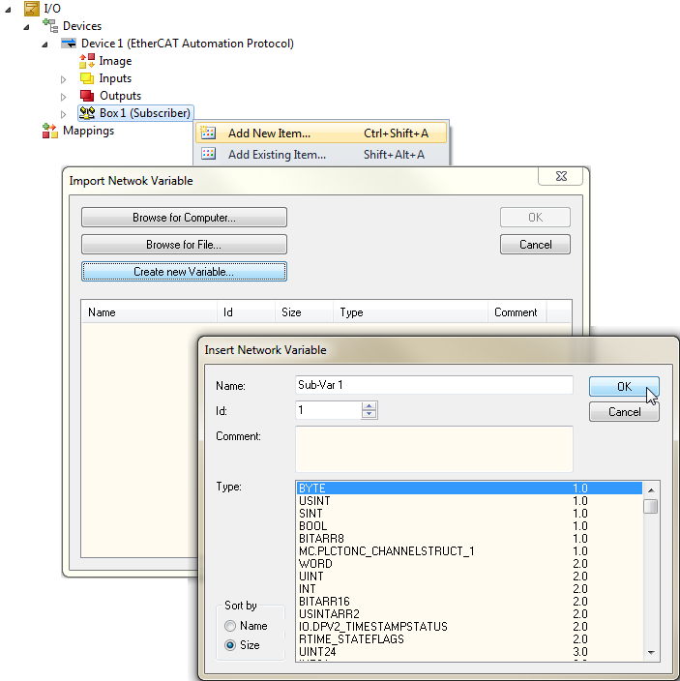Click the Name input field
Viewport: 680px width, 681px height.
tap(433, 385)
